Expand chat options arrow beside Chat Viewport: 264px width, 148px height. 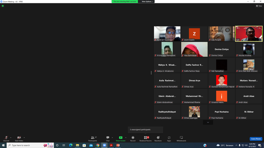tap(112, 138)
